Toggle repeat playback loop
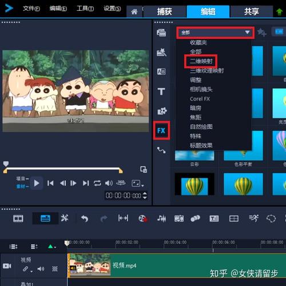Screen dimensions: 286x286 (97, 183)
